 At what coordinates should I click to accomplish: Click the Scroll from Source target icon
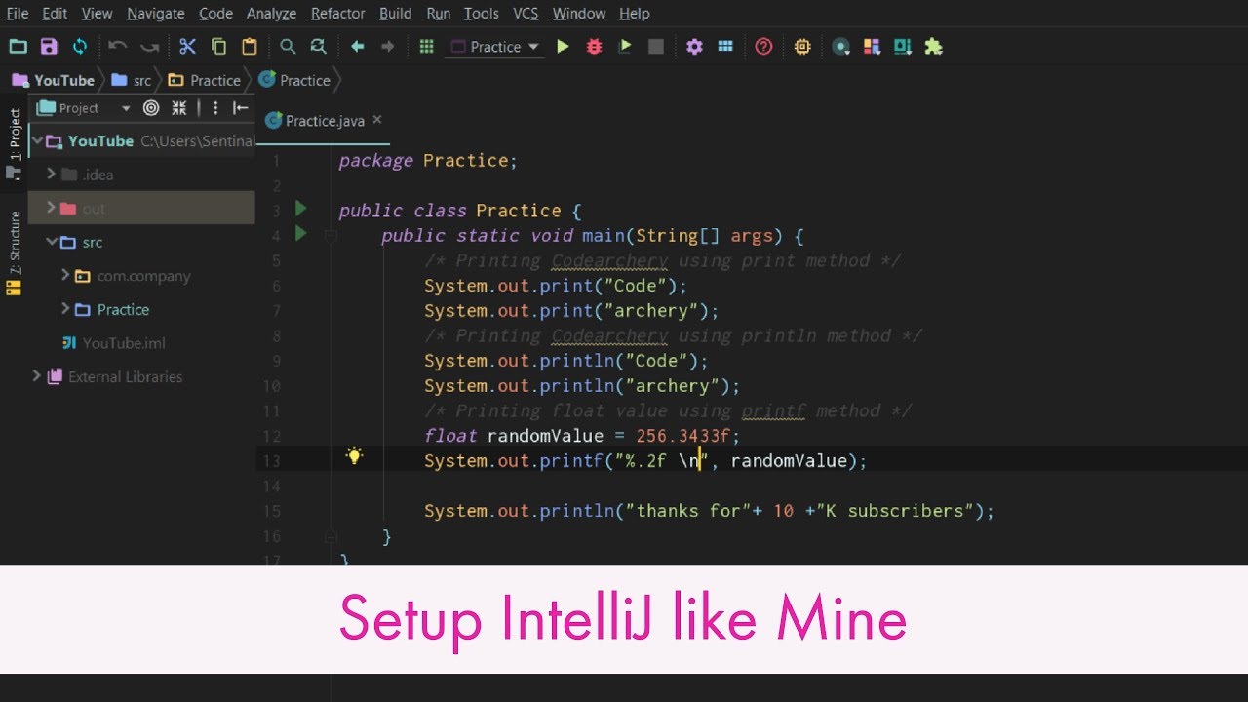coord(151,108)
